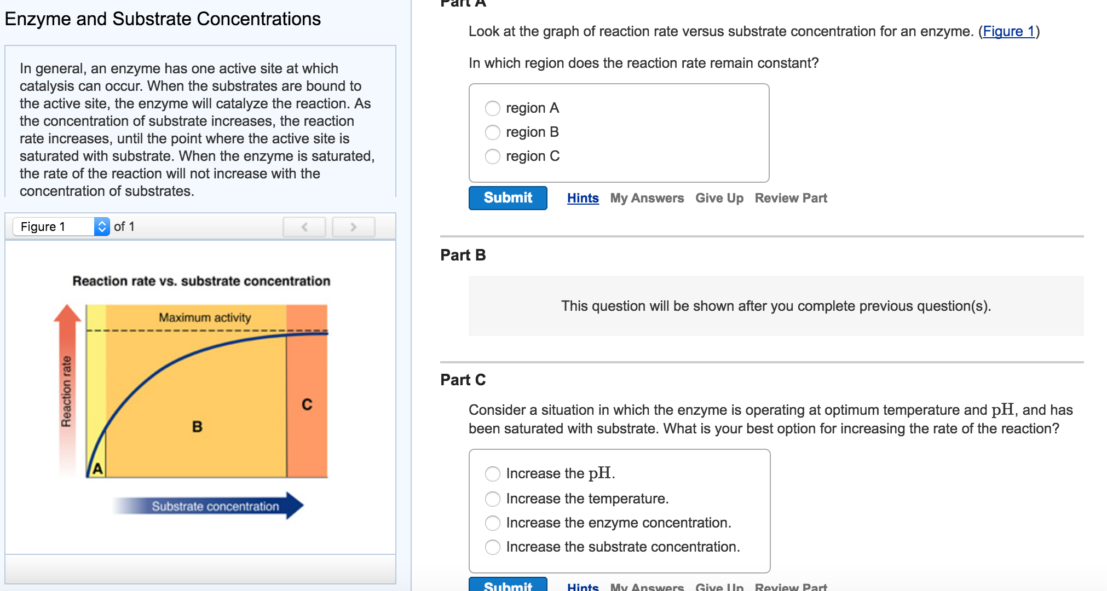Open the Figure 1 hyperlink in question
Screen dimensions: 1107x591
(1008, 32)
